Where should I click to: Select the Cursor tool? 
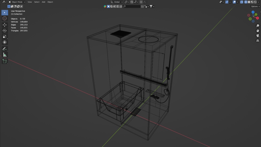pos(5,18)
